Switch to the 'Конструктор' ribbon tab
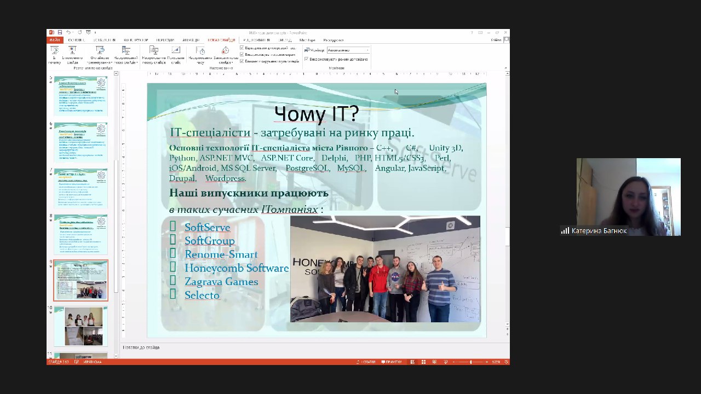The width and height of the screenshot is (701, 394). [x=135, y=40]
